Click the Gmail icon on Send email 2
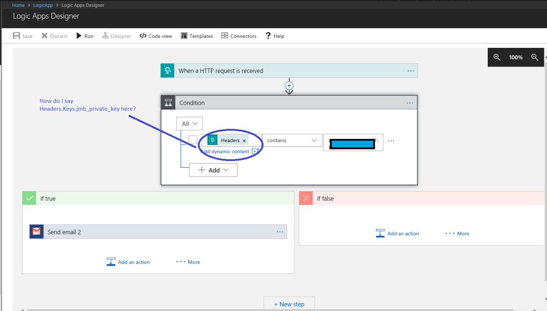Viewport: 547px width, 311px height. coord(36,232)
